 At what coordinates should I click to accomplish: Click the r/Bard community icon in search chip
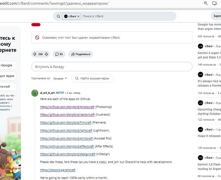66,16
